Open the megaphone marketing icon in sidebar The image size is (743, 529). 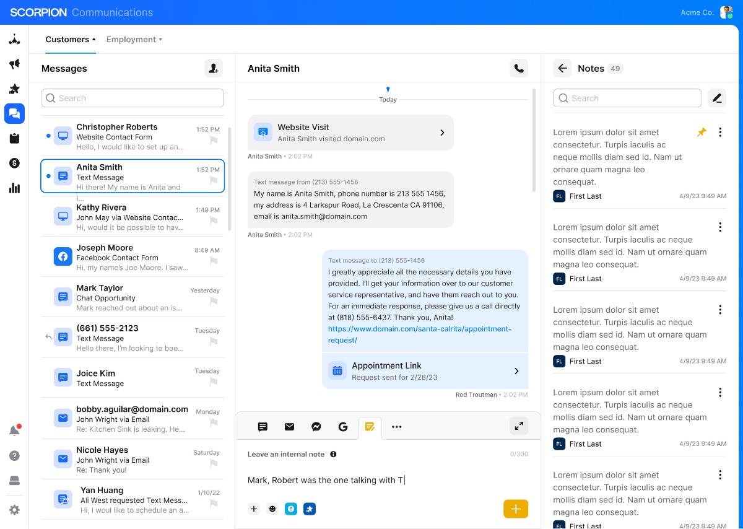(x=14, y=64)
